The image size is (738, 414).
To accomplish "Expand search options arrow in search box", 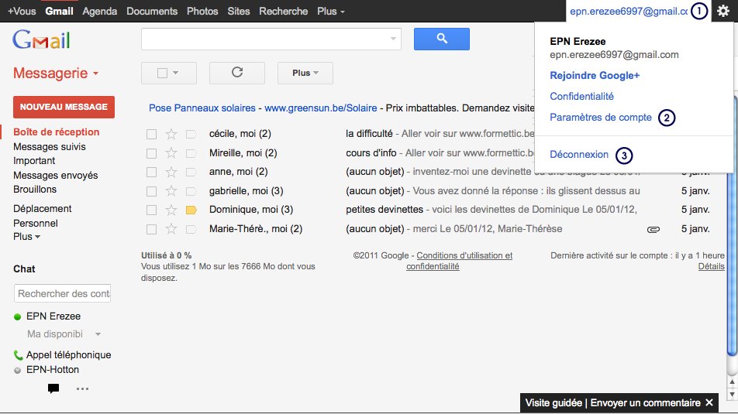I will coord(393,39).
